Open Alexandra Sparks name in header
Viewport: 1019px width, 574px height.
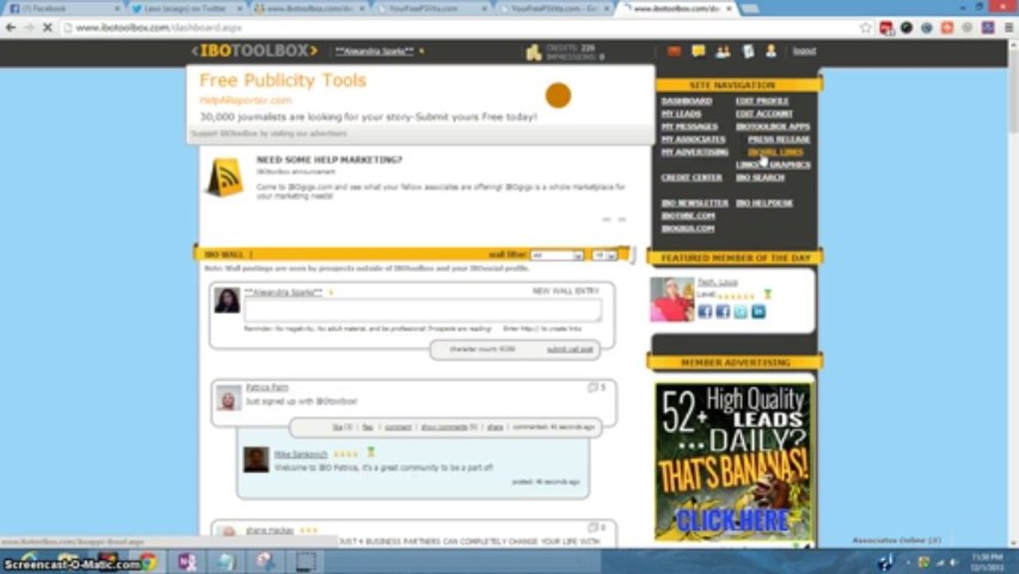coord(374,51)
